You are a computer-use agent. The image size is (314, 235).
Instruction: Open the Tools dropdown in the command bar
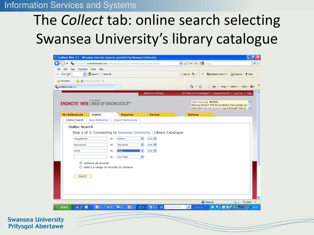[x=245, y=87]
